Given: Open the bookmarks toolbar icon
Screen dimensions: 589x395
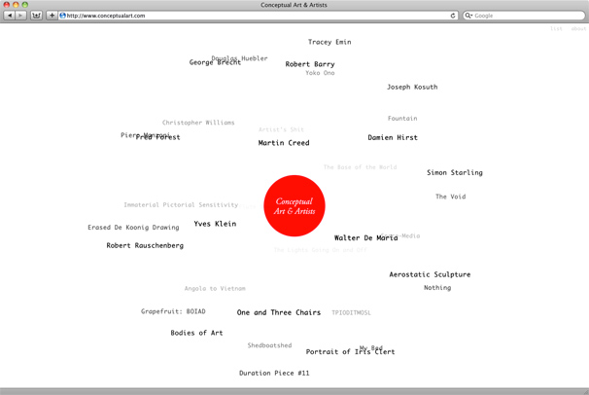Looking at the screenshot, I should click(x=37, y=16).
